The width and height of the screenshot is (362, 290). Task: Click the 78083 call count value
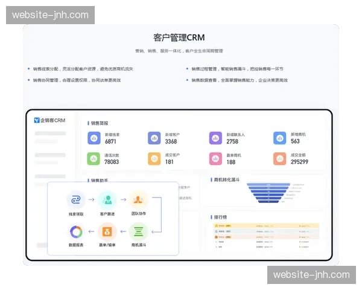point(112,162)
